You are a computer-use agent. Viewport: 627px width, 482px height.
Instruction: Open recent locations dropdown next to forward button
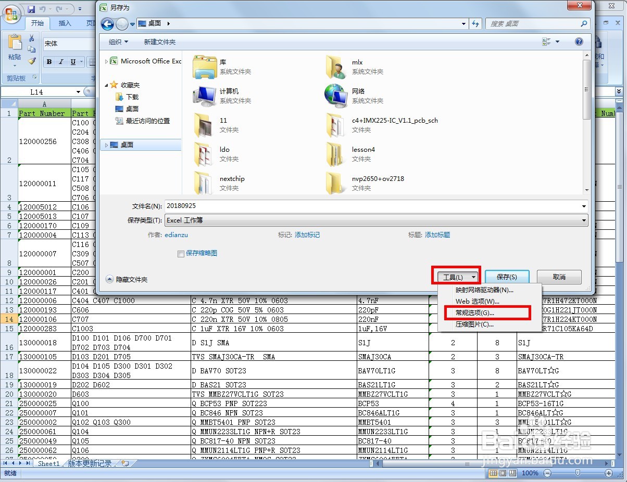132,24
